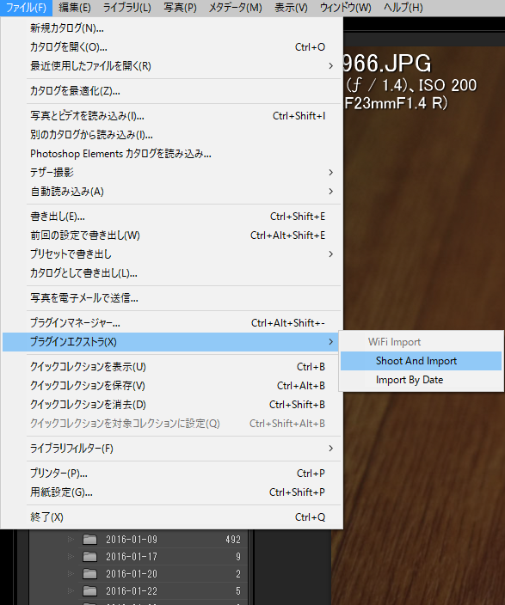Select the 2016-01-20 folder row
Screen dimensions: 505x605
click(x=139, y=574)
